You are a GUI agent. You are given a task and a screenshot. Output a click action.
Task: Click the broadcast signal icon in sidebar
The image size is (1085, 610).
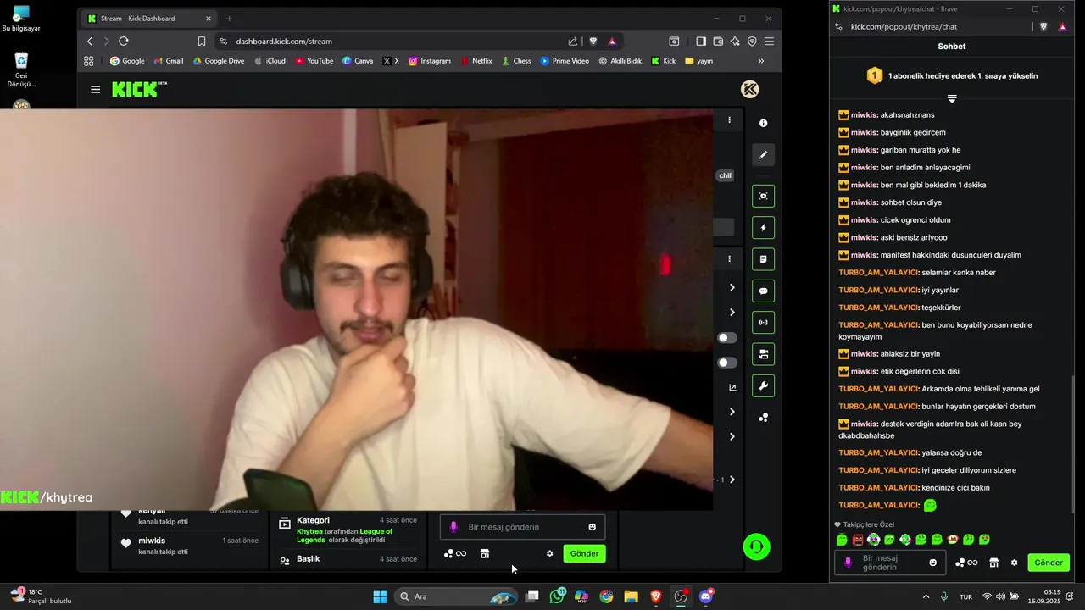click(x=763, y=323)
